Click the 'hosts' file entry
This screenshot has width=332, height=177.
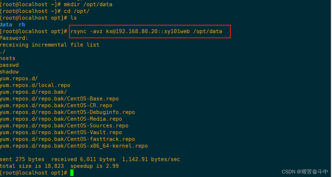8,58
